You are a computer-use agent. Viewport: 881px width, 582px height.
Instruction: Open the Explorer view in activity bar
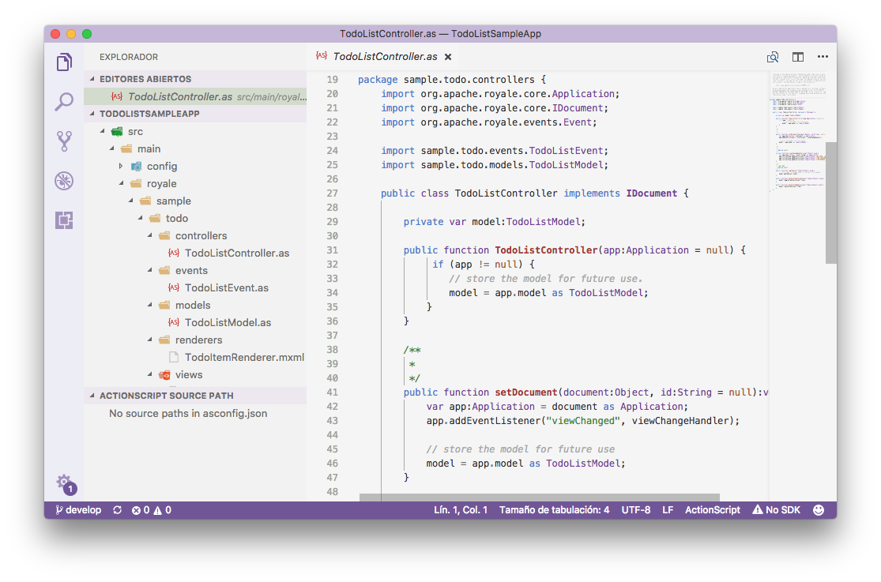(x=64, y=62)
